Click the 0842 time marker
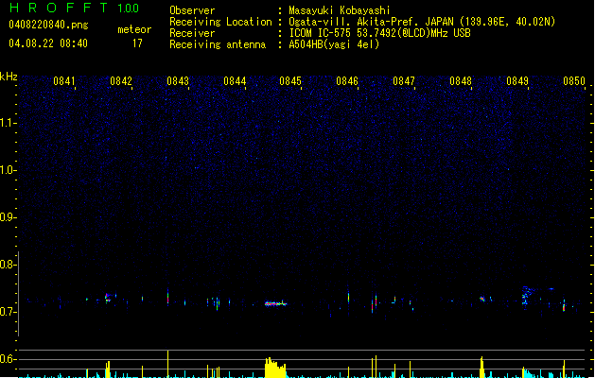This screenshot has height=378, width=595. (x=121, y=81)
